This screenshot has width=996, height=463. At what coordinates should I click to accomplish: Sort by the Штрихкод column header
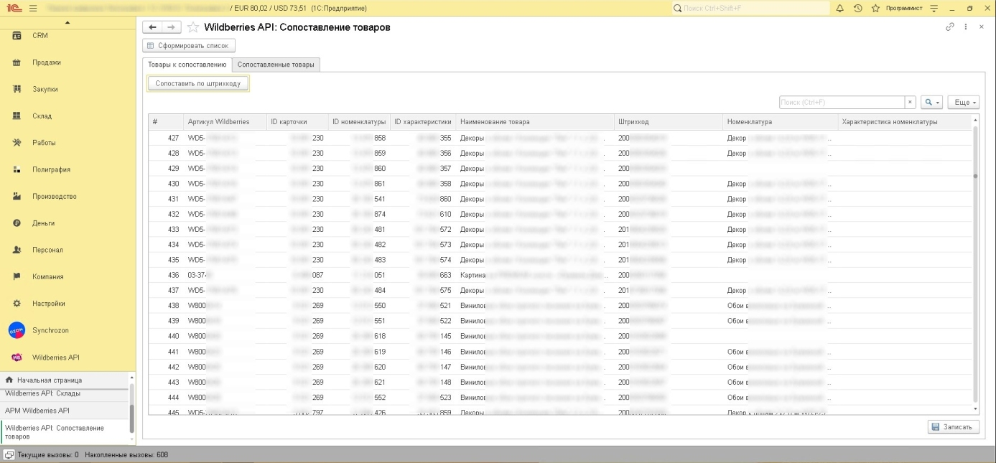[x=669, y=122]
